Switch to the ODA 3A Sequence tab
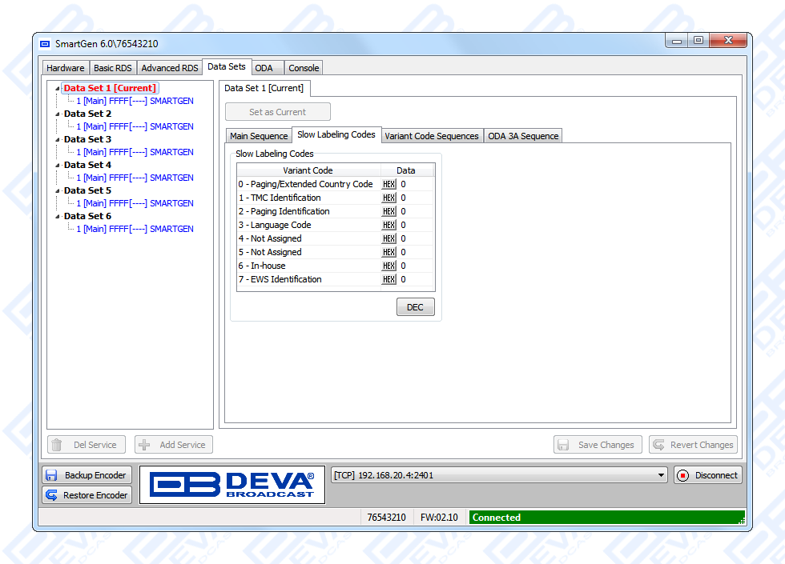The width and height of the screenshot is (785, 564). point(523,136)
